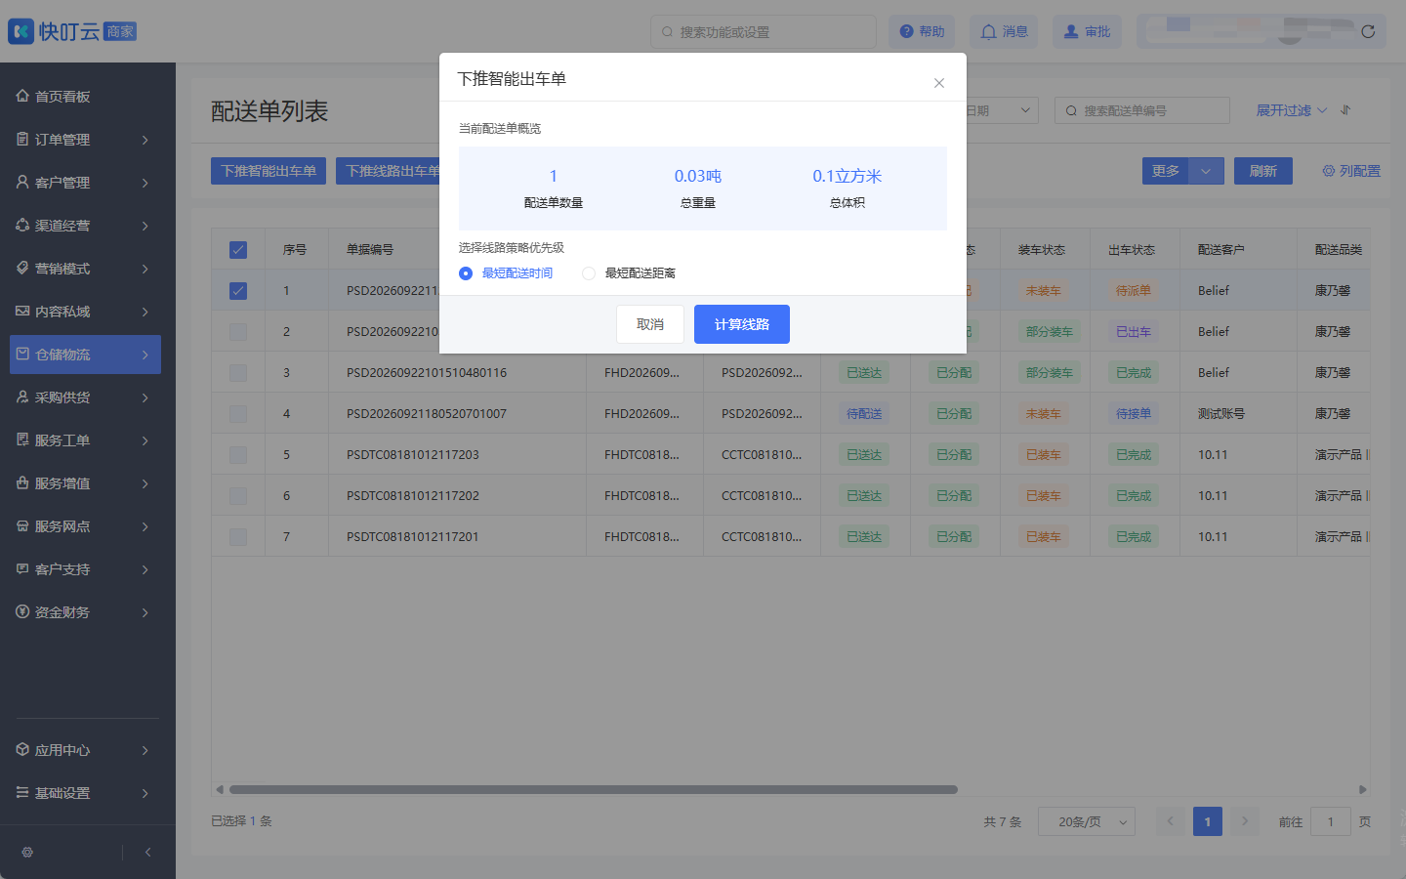Image resolution: width=1406 pixels, height=879 pixels.
Task: Open the 更多 dropdown arrow
Action: pyautogui.click(x=1206, y=171)
